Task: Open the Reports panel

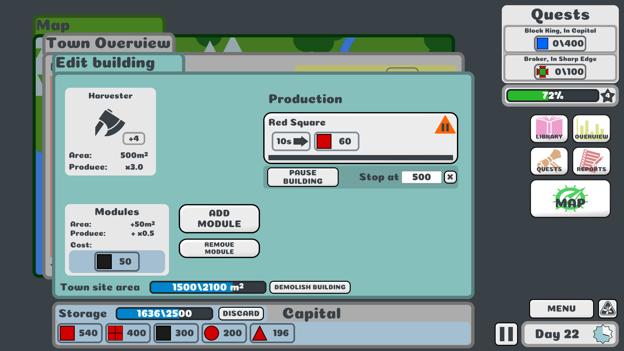Action: tap(591, 161)
